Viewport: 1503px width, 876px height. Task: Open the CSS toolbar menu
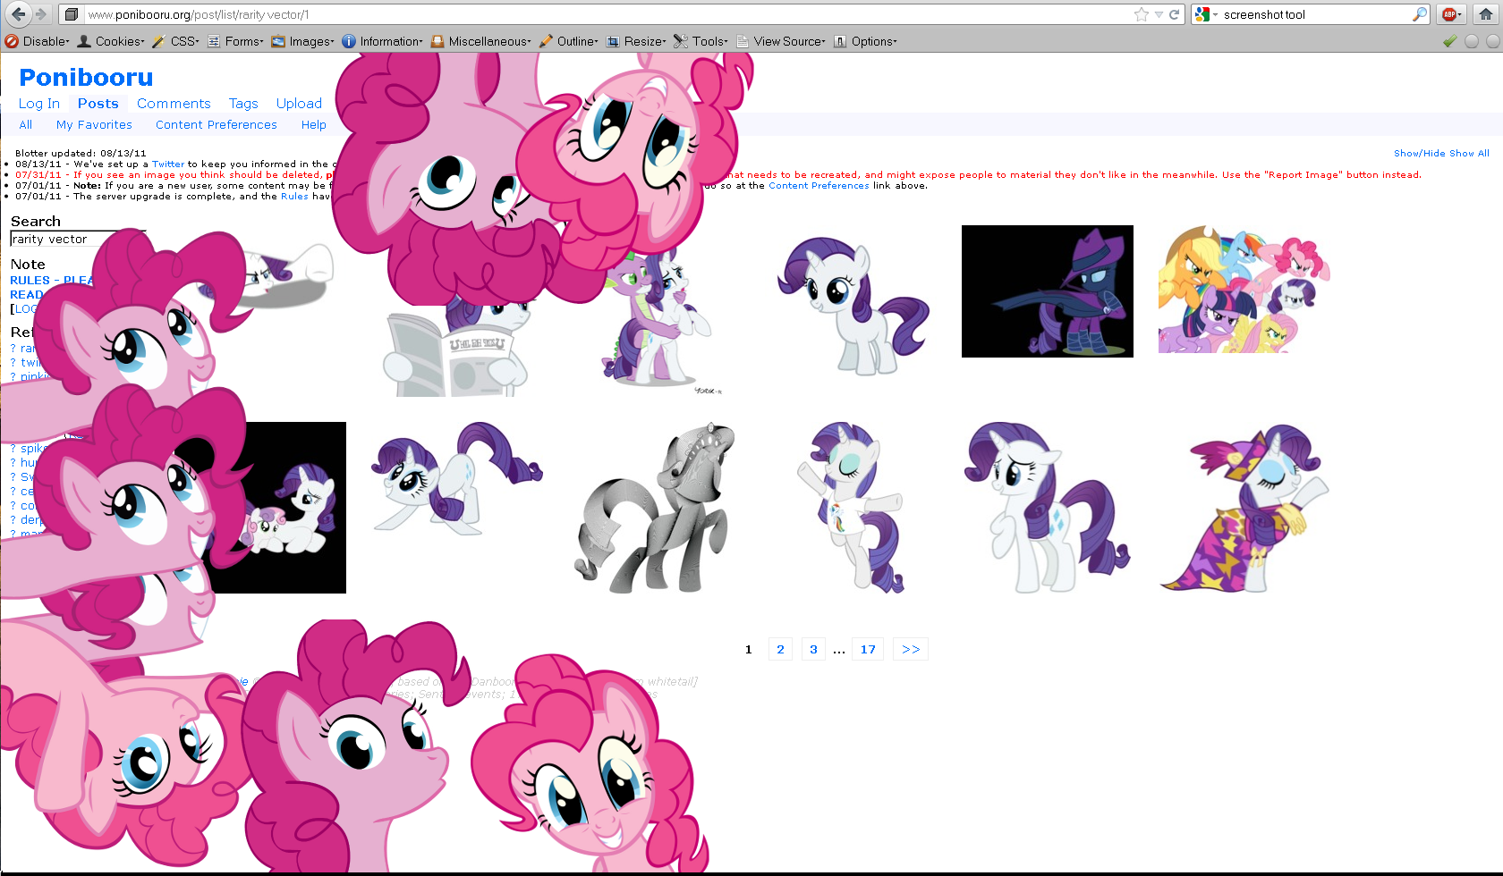(176, 41)
